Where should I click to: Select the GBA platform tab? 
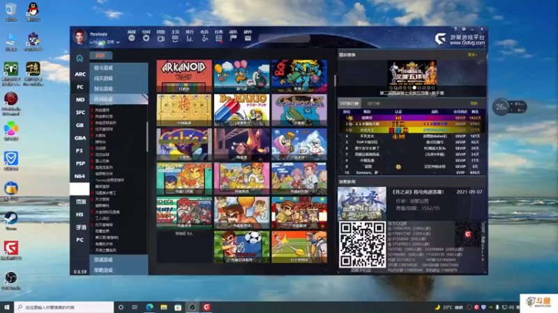[80, 138]
